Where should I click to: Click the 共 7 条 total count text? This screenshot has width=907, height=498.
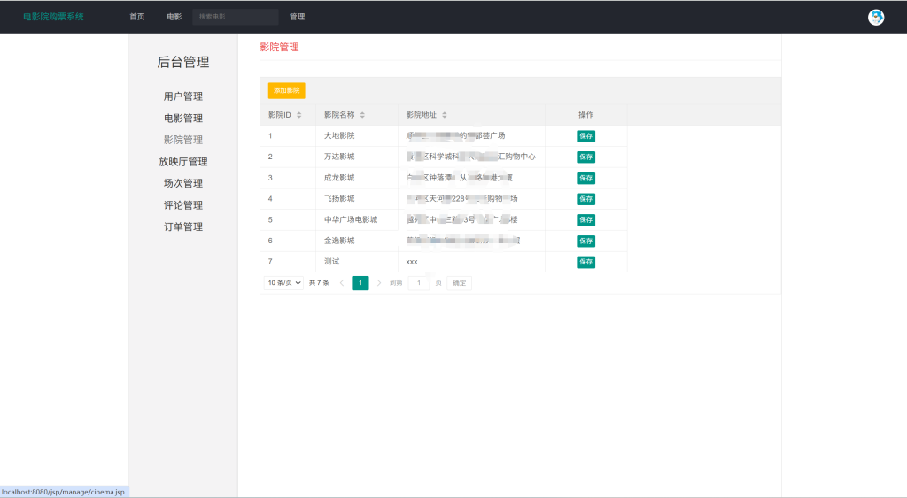(x=319, y=283)
